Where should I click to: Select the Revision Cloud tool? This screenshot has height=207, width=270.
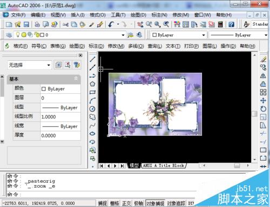(x=92, y=117)
